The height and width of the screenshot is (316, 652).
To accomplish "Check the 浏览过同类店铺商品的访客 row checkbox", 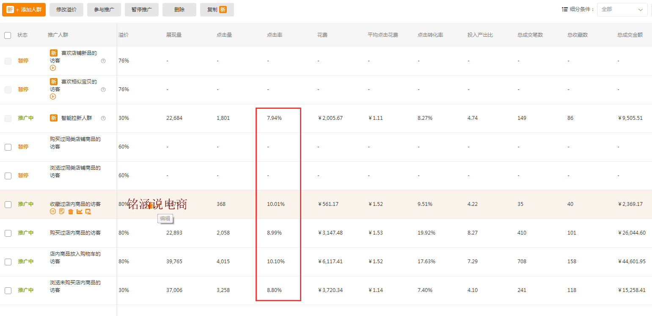I will tap(8, 176).
